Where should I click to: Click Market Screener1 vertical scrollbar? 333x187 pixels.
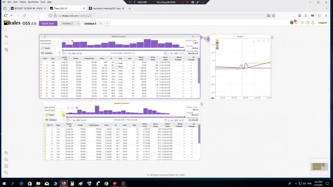pos(199,71)
